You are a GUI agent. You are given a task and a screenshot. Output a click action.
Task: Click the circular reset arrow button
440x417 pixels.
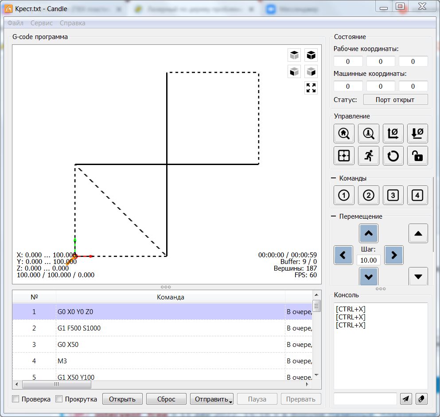tap(393, 155)
